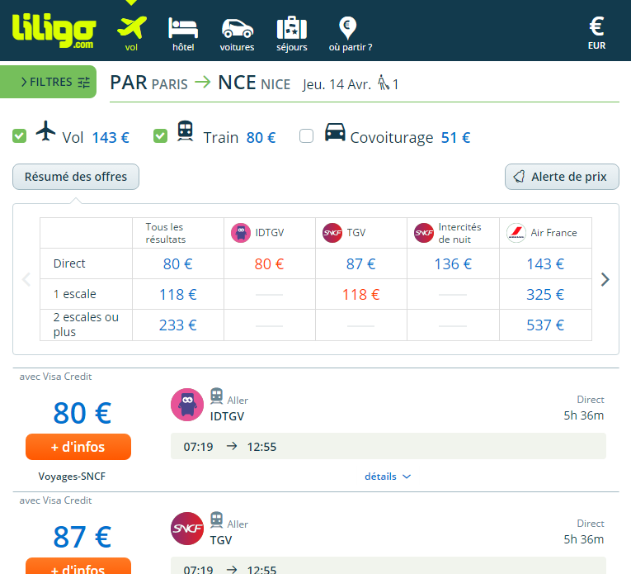Select the Tous les résultats column header

point(178,233)
